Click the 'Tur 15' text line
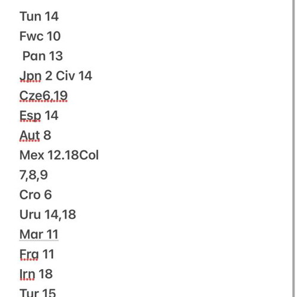This screenshot has width=297, height=297. click(x=37, y=293)
